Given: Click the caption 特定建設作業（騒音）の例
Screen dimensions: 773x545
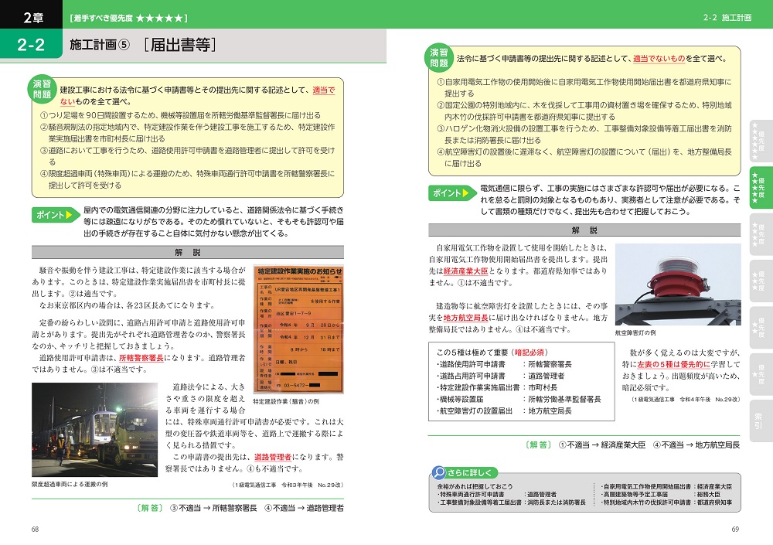Looking at the screenshot, I should click(x=286, y=401).
